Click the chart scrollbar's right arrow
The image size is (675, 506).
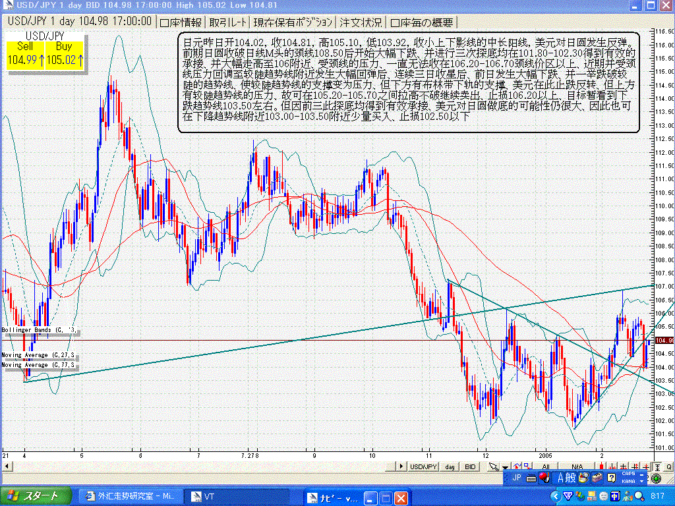point(401,466)
